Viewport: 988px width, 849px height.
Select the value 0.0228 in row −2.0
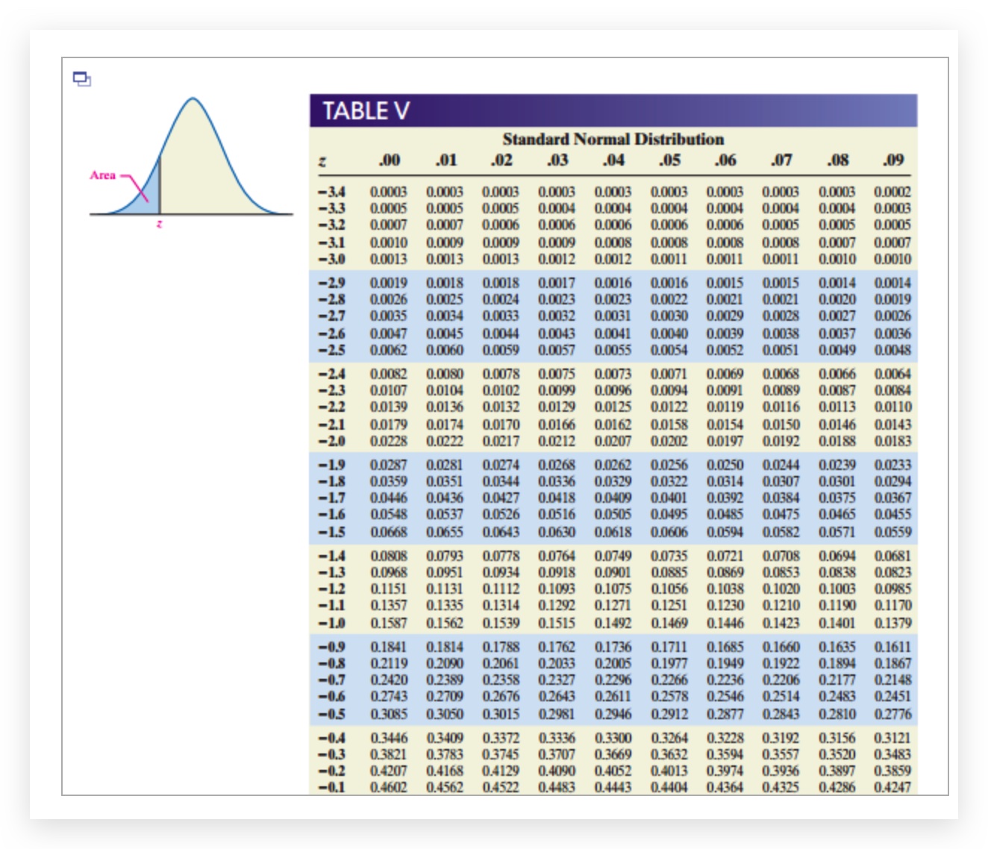coord(389,441)
